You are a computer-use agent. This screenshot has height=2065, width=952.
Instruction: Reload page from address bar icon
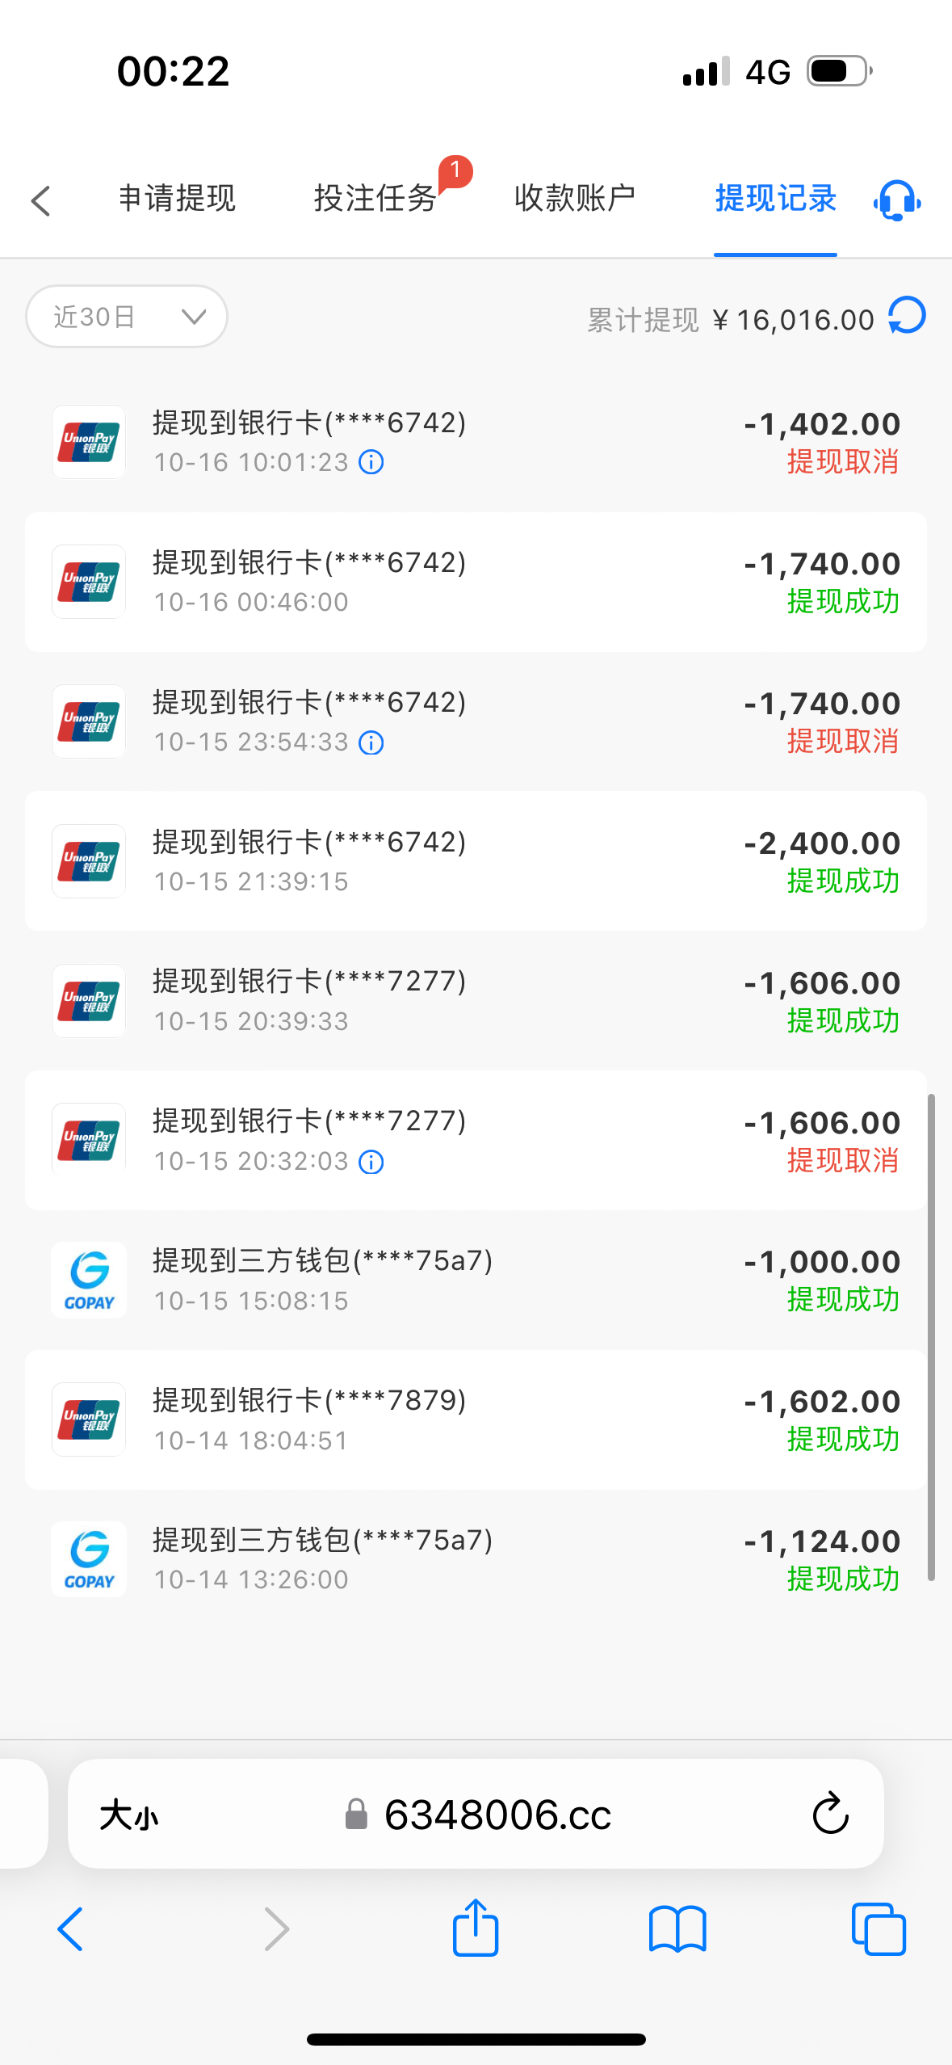(830, 1815)
